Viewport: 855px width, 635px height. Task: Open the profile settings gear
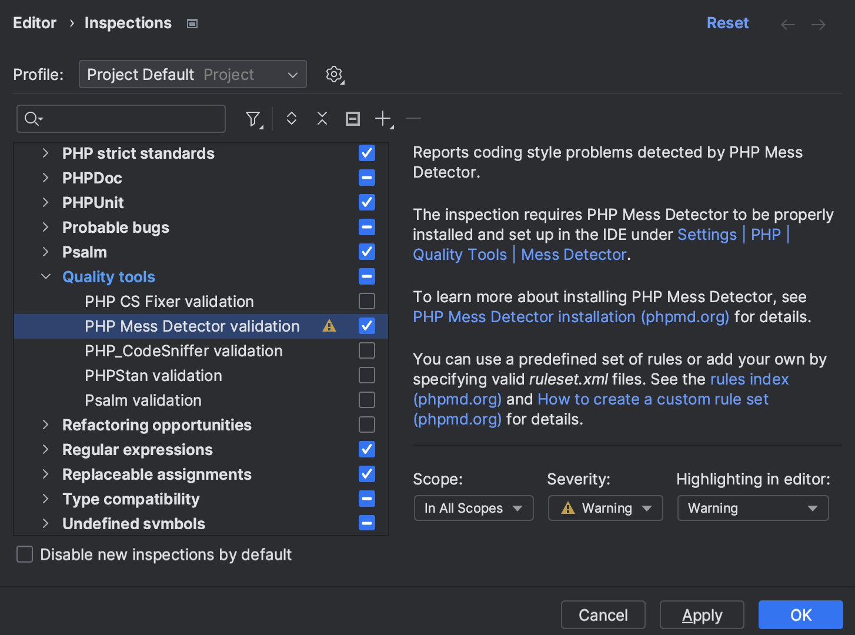click(x=334, y=75)
